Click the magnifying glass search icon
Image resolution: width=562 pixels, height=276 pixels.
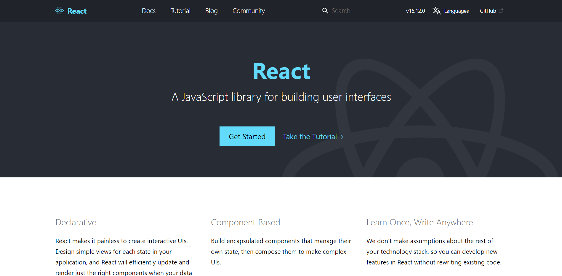(325, 11)
